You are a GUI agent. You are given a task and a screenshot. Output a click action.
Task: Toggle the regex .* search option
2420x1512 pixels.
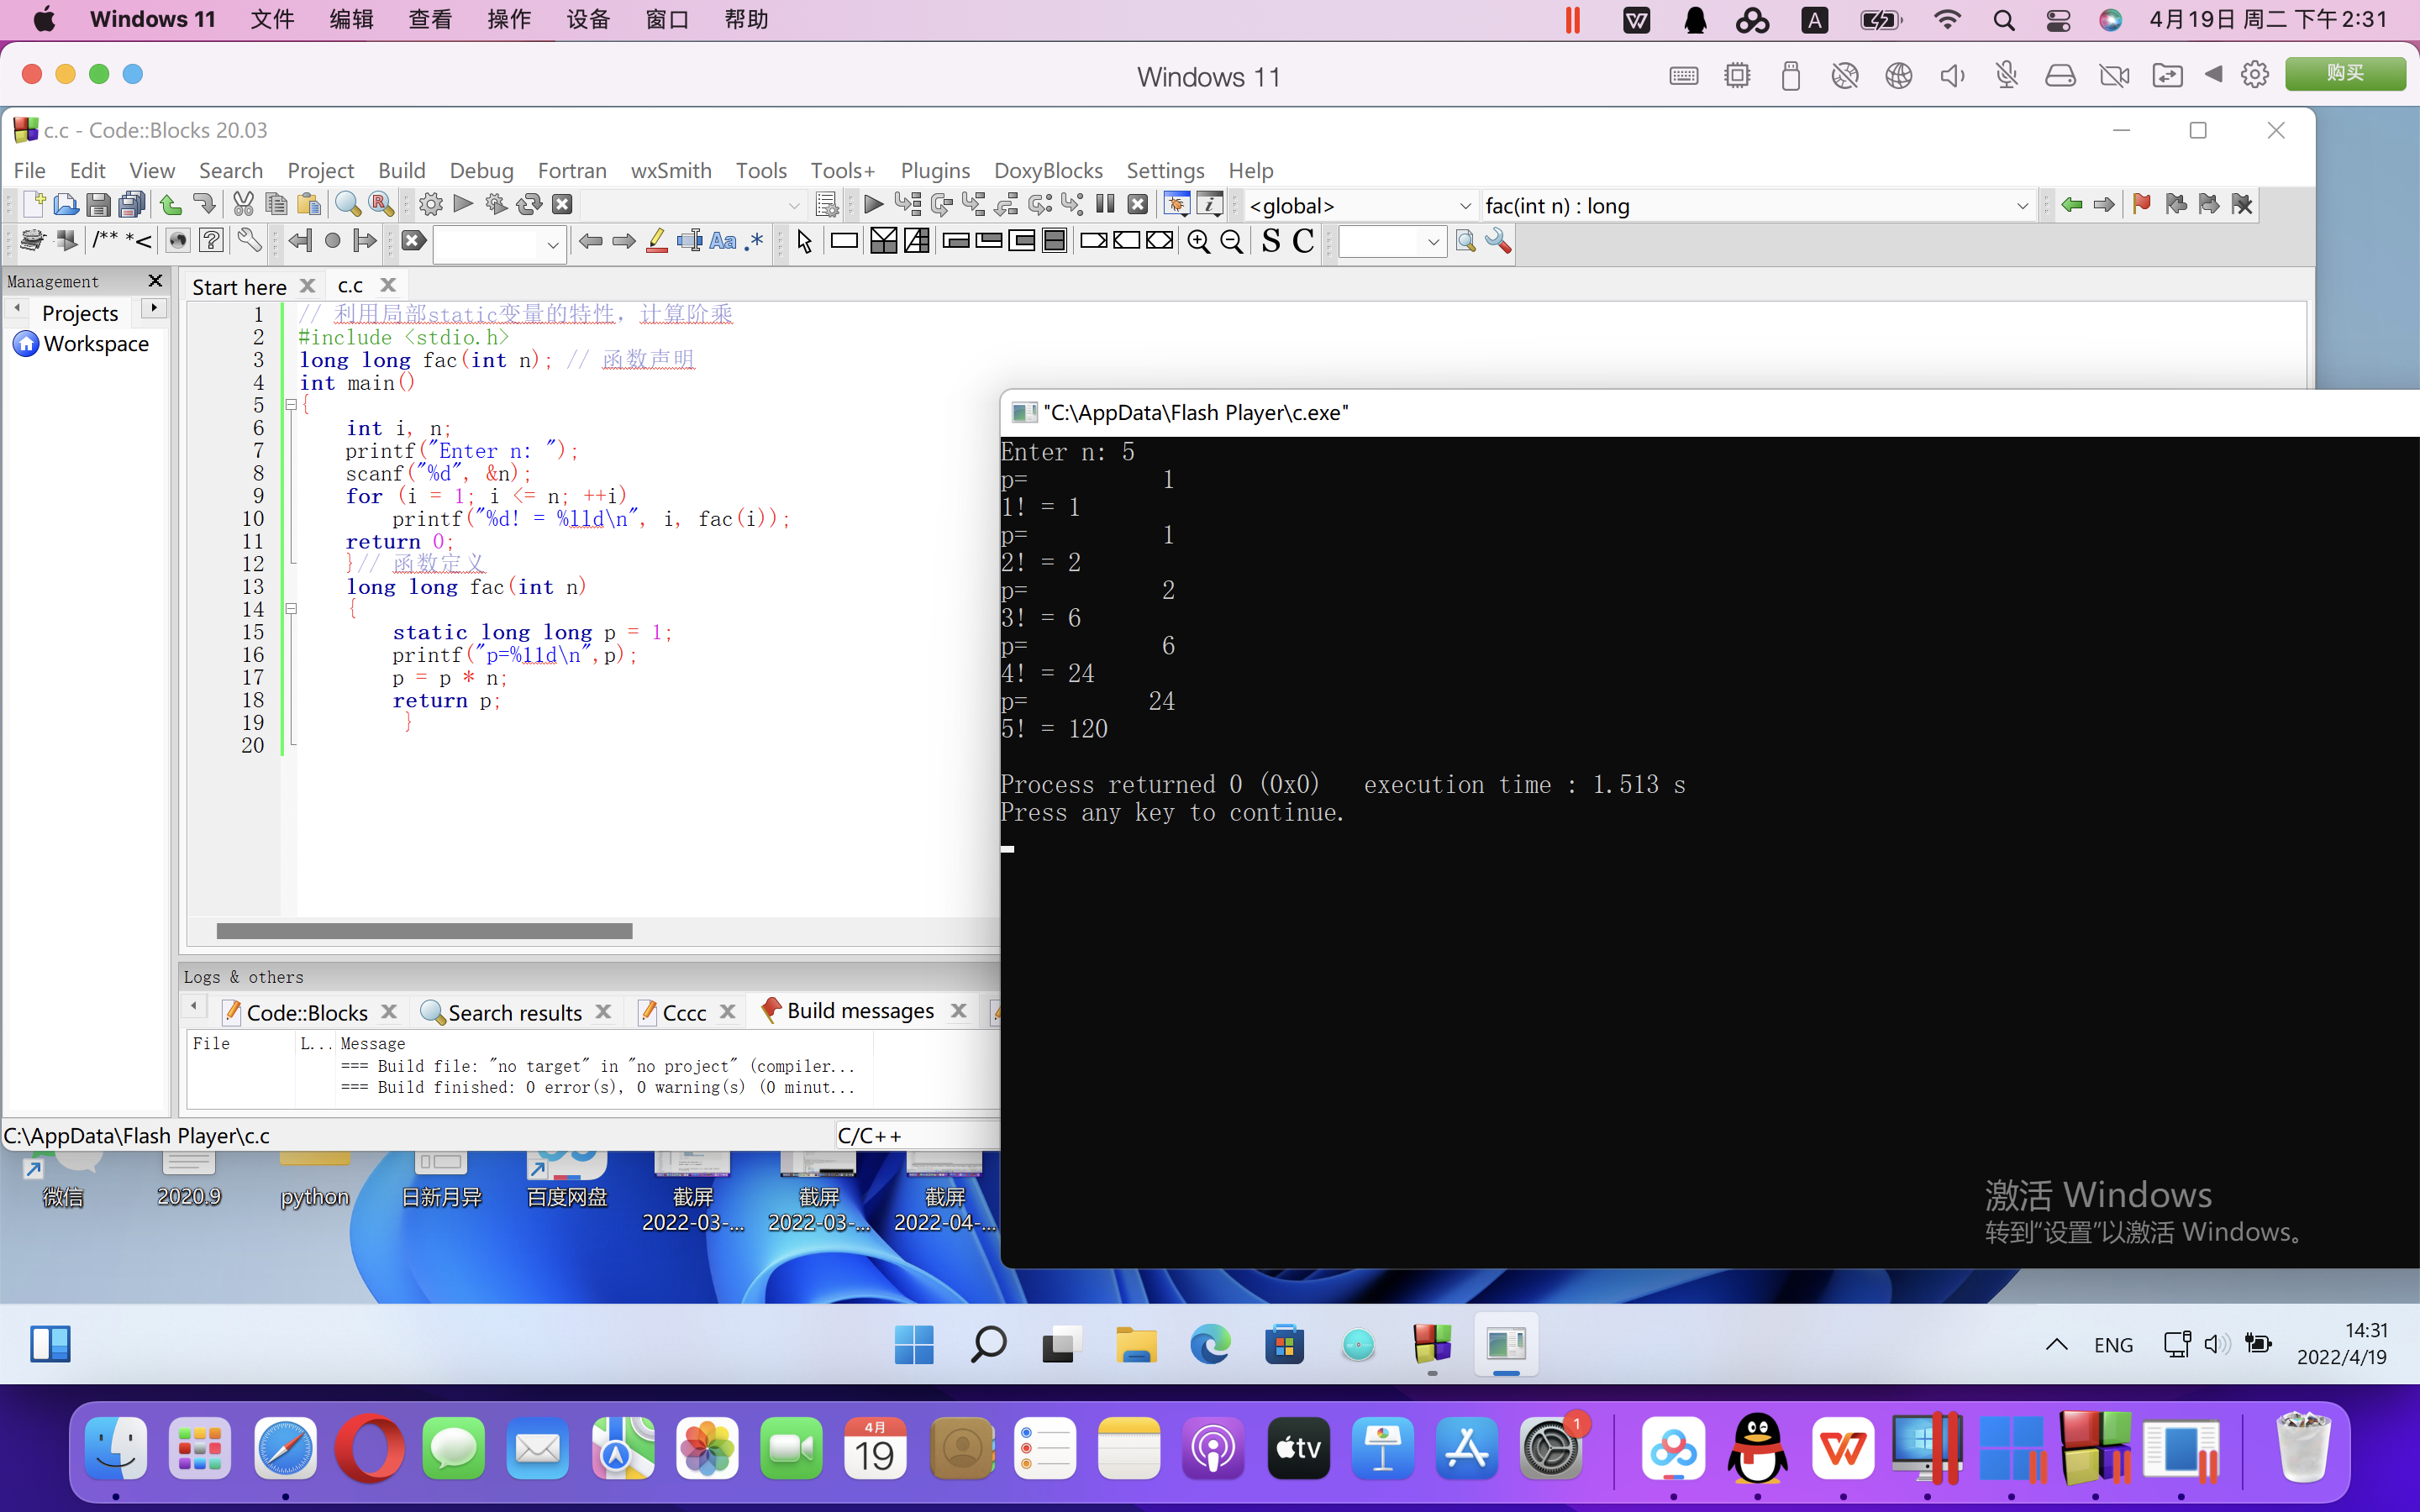pyautogui.click(x=754, y=241)
